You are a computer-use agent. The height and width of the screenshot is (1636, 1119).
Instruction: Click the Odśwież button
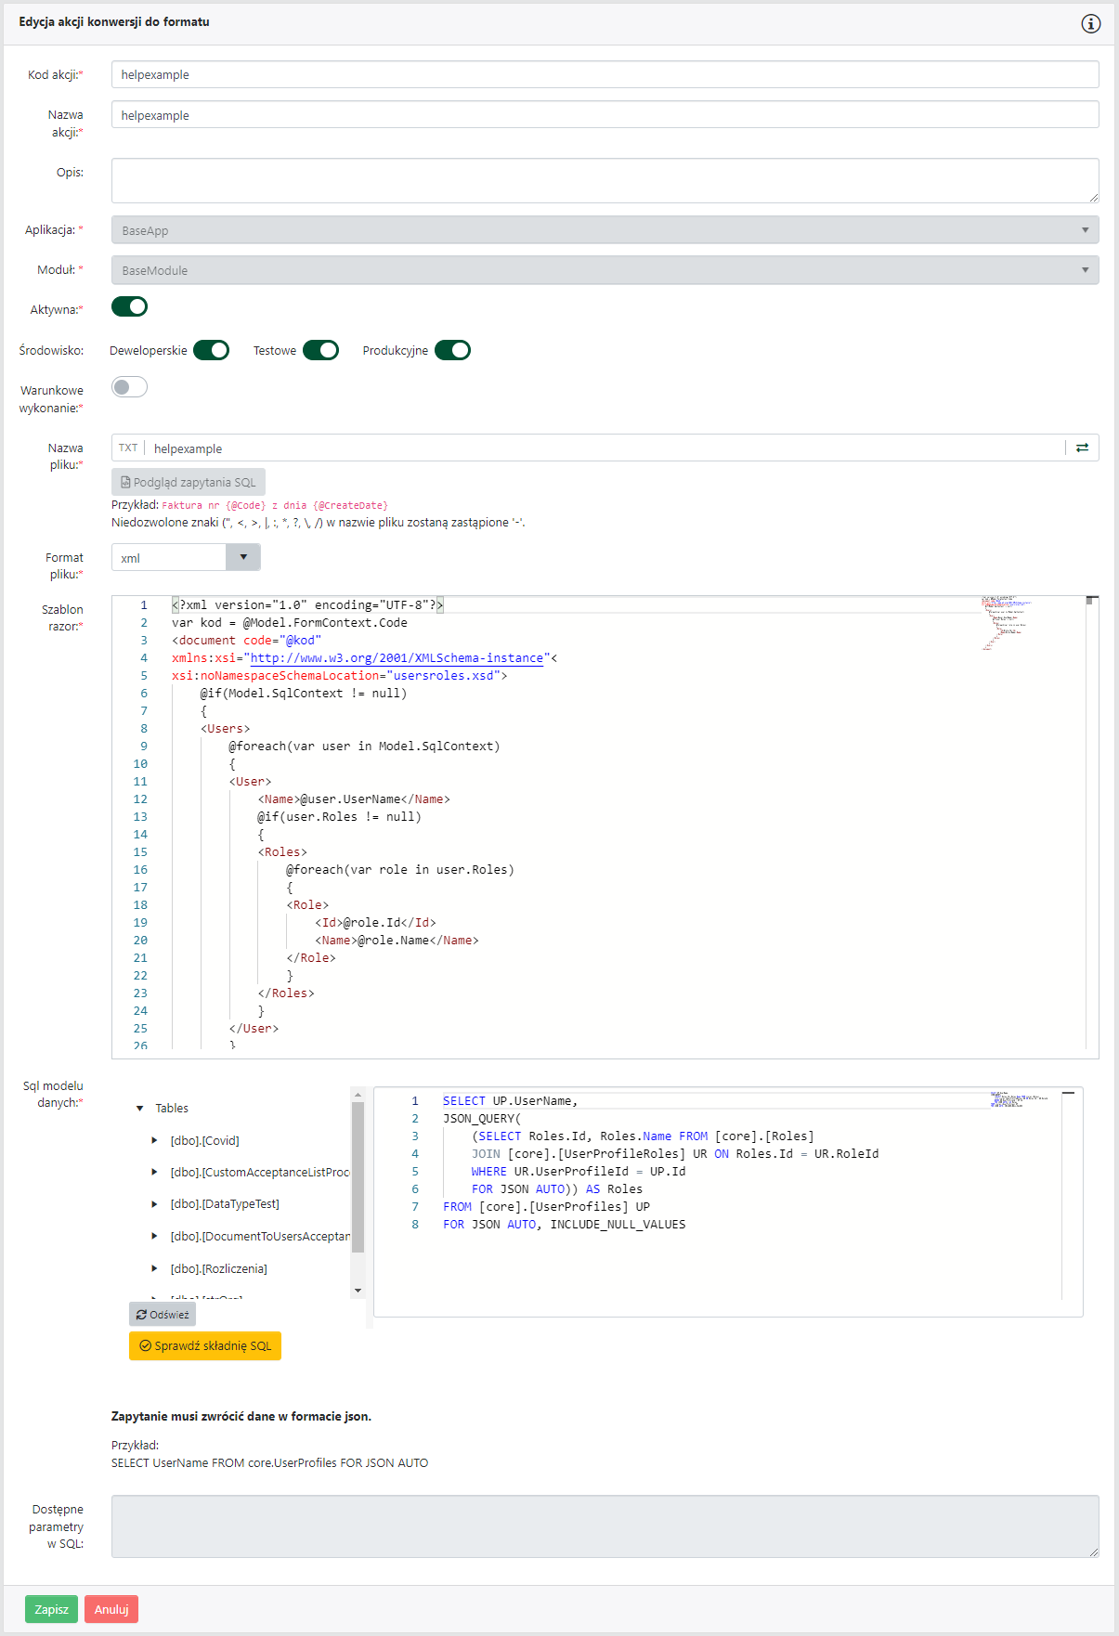163,1314
